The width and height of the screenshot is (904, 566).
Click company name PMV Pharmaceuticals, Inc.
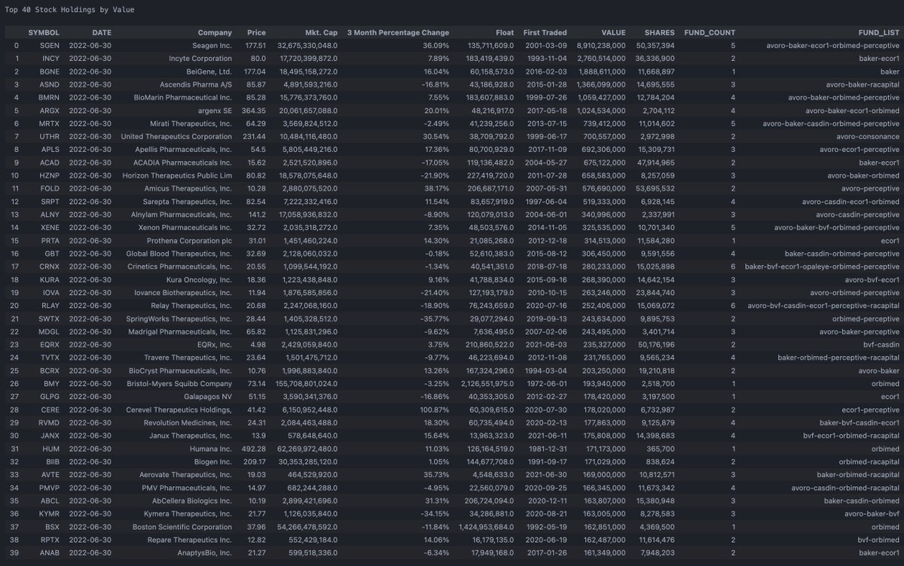185,486
